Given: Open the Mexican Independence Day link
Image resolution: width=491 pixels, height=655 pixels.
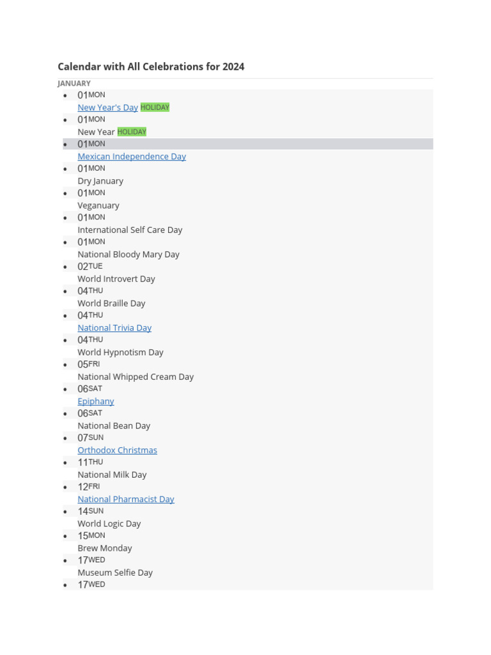Looking at the screenshot, I should tap(132, 156).
